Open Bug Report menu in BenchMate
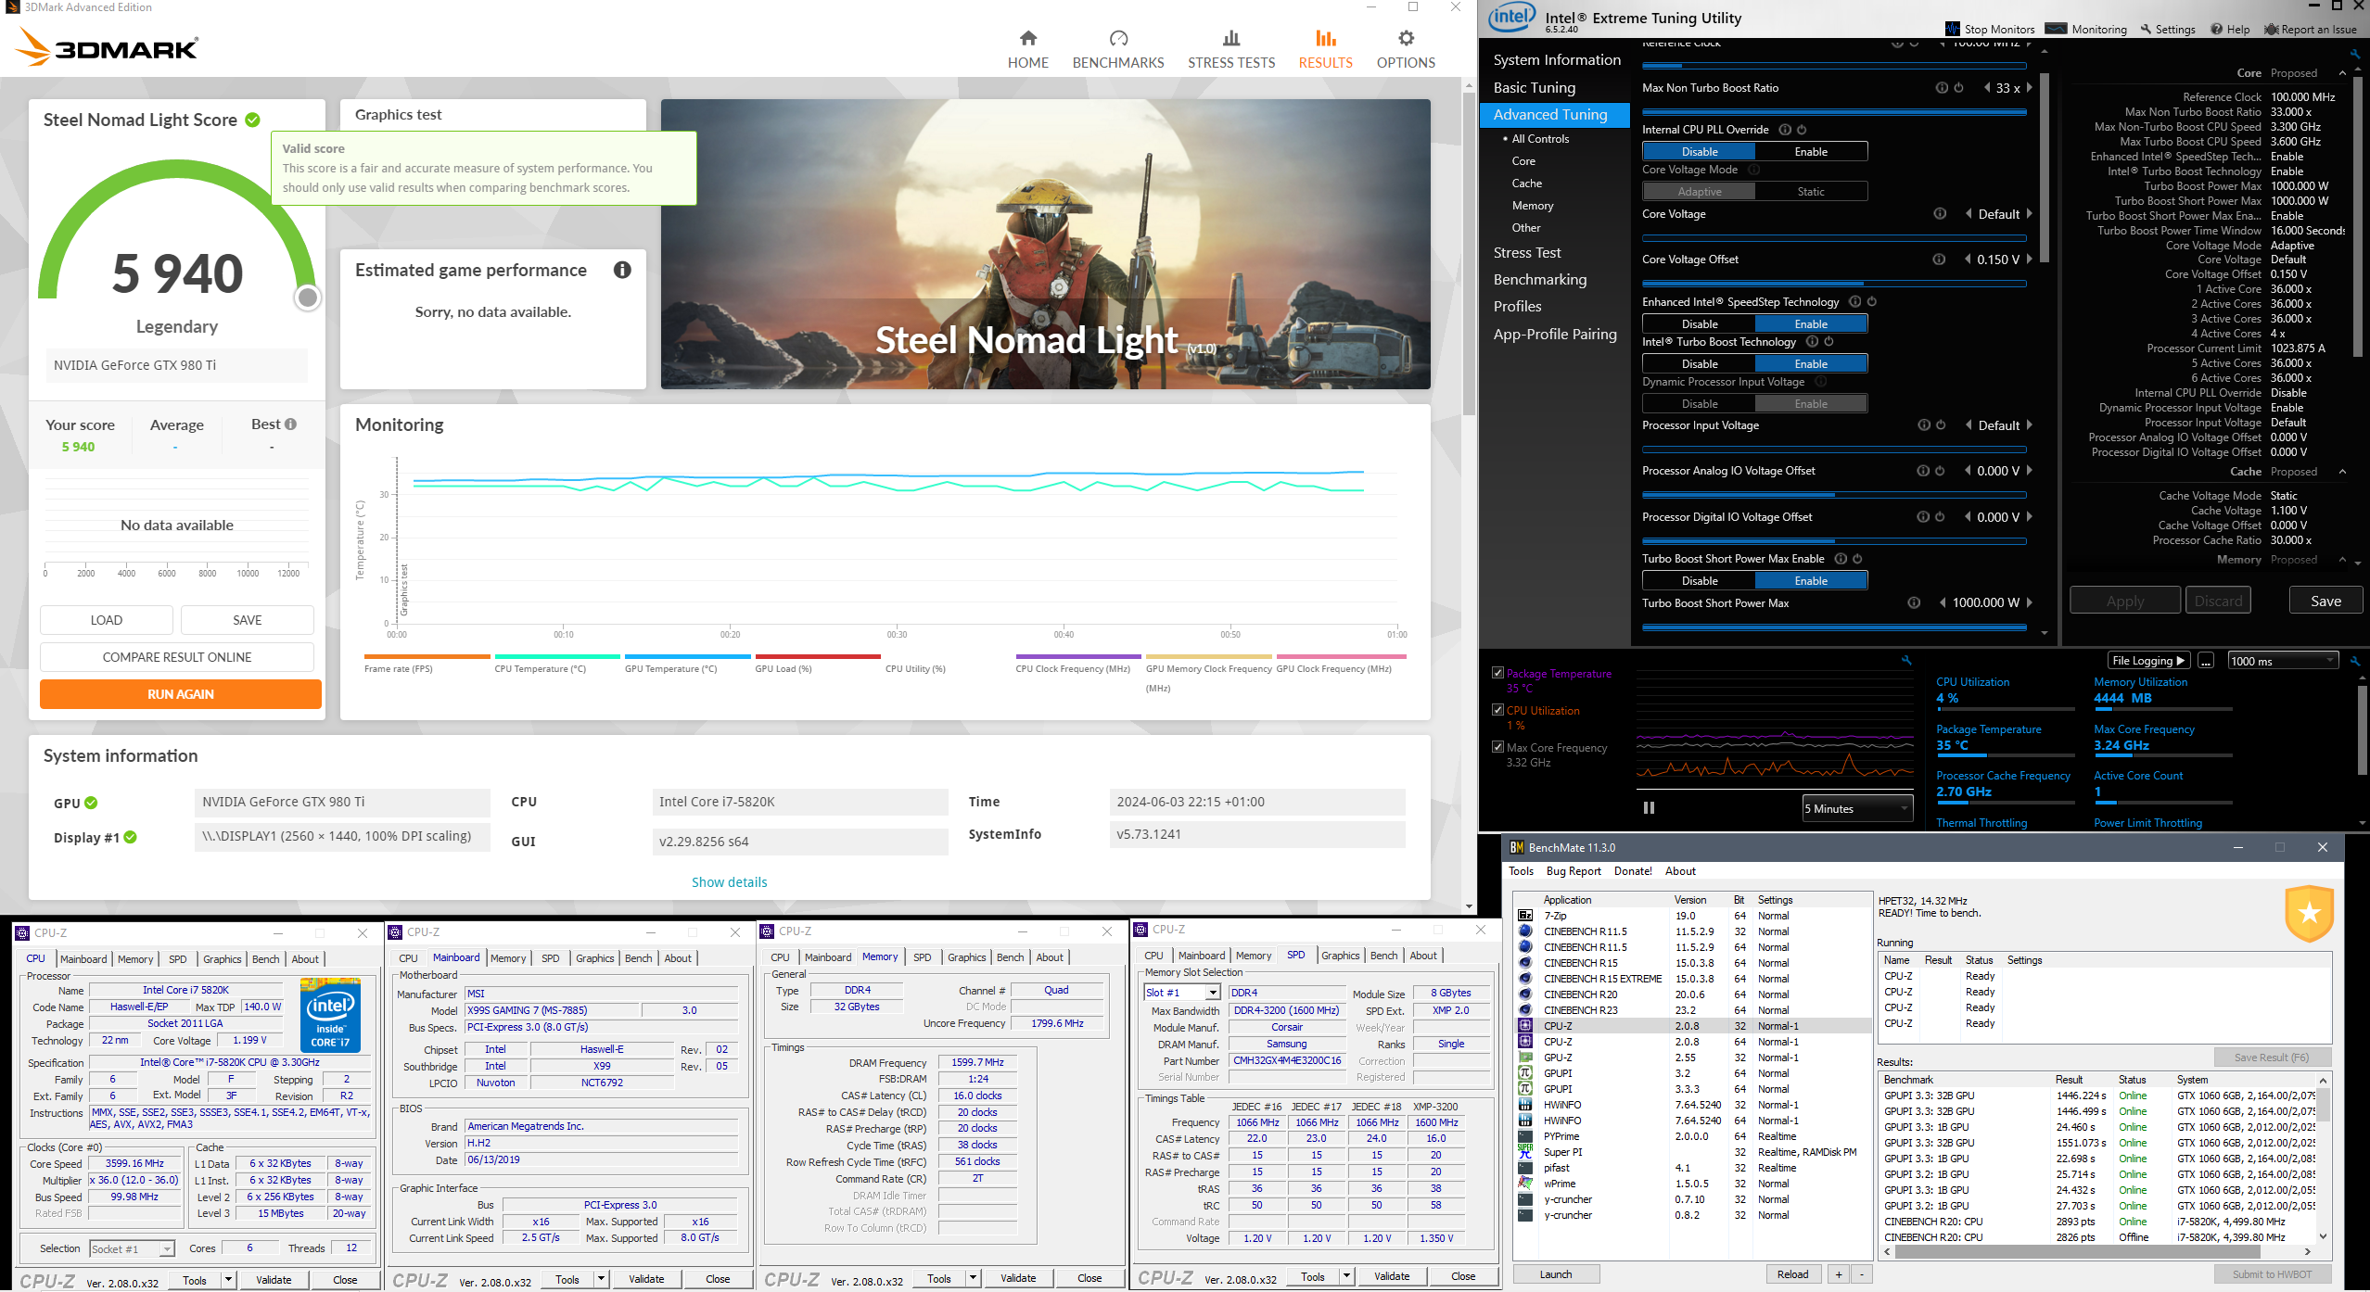The height and width of the screenshot is (1292, 2370). 1574,871
